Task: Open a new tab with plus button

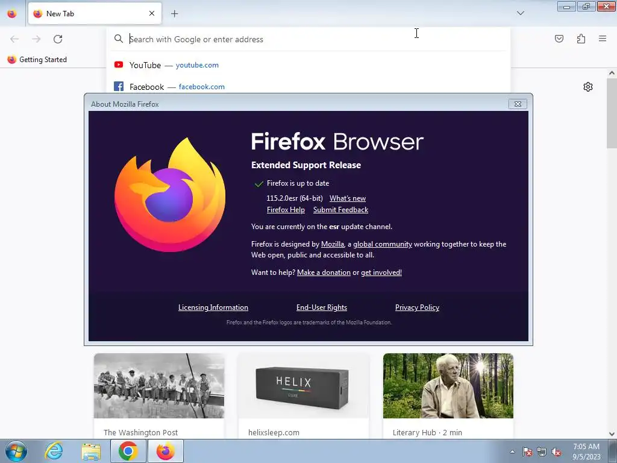Action: 174,13
